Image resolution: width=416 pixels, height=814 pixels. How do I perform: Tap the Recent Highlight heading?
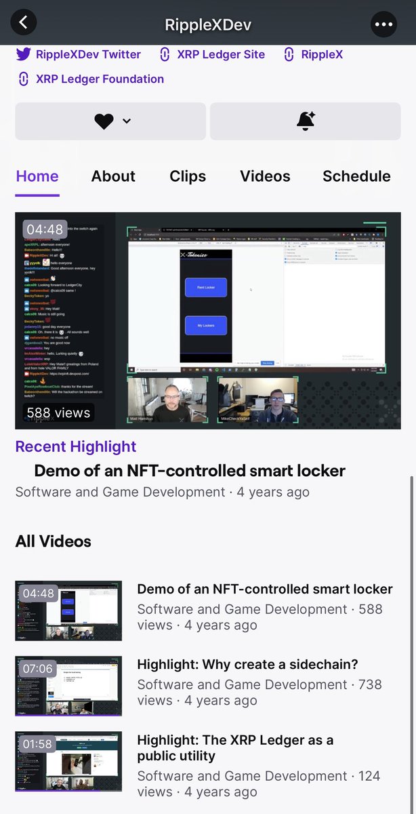[x=76, y=446]
